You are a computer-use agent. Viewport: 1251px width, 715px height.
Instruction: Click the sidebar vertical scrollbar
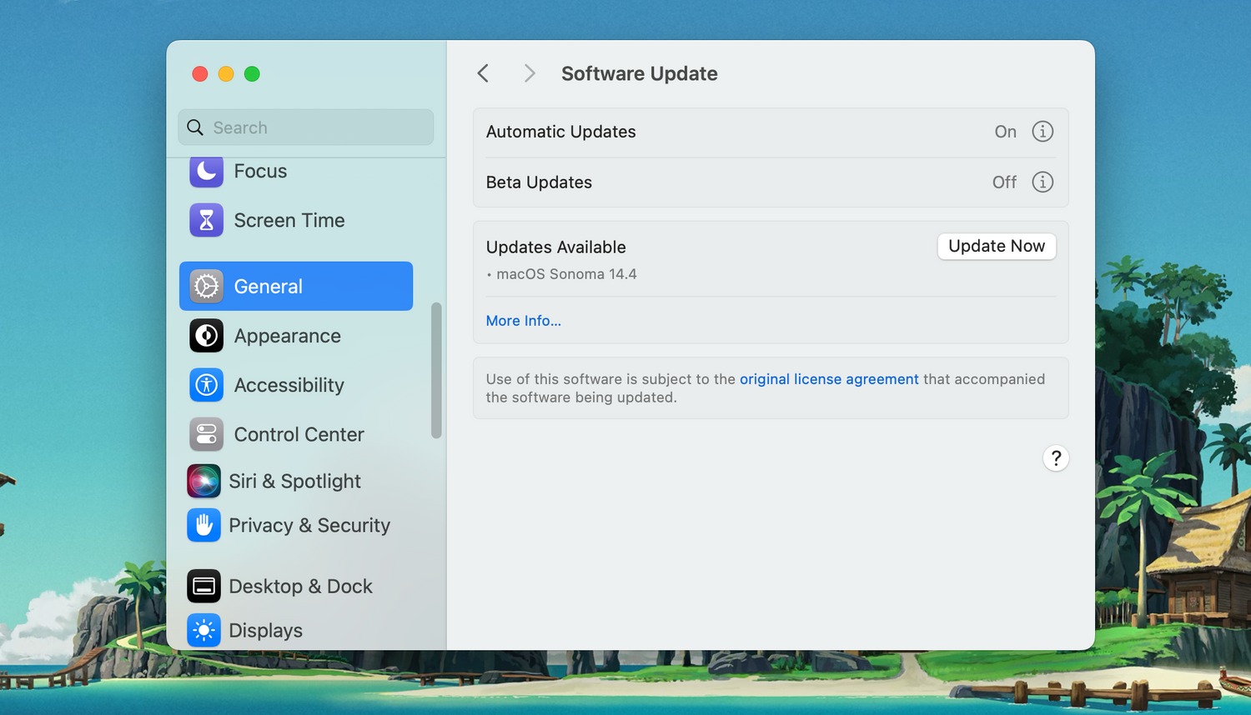point(436,370)
